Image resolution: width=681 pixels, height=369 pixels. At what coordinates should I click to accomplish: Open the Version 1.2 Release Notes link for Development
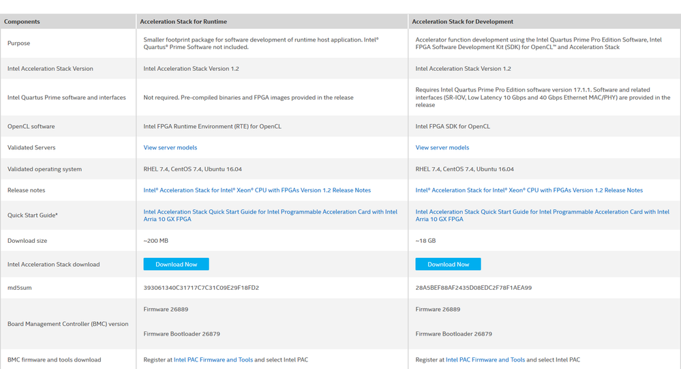529,190
